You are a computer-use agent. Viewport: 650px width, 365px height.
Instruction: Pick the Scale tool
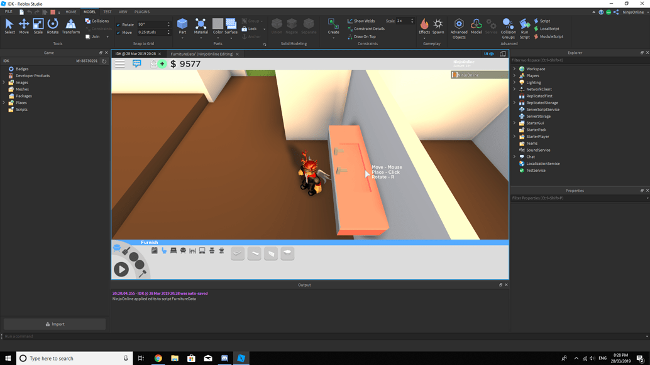38,26
